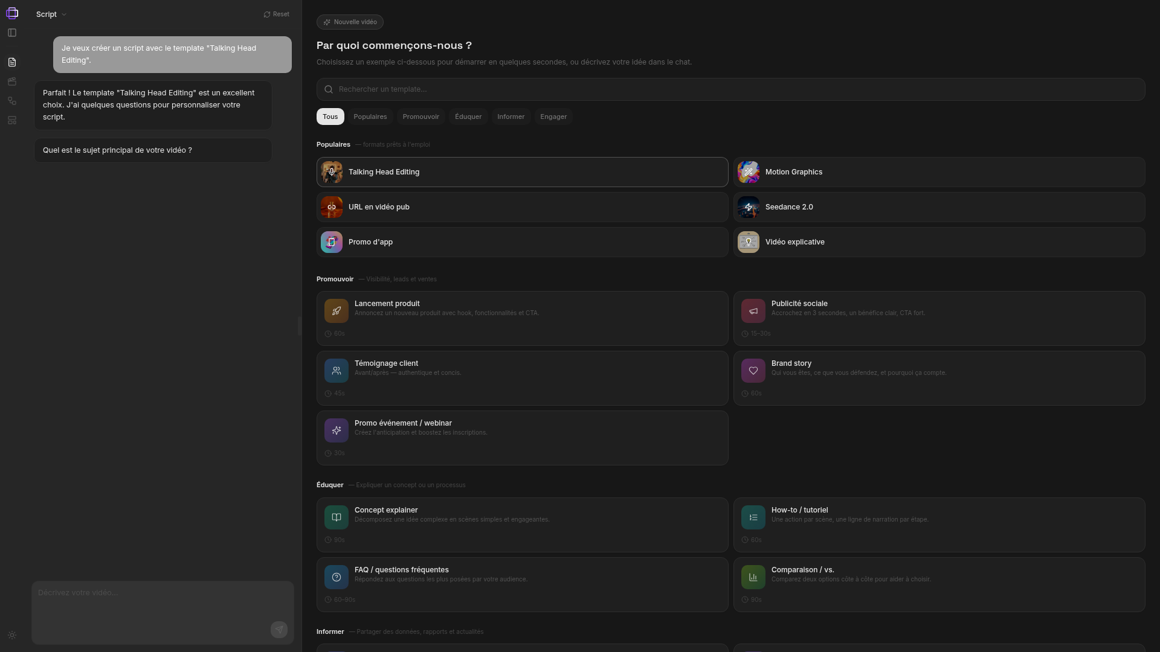
Task: Click the Nouvelle vidéo button
Action: click(350, 22)
